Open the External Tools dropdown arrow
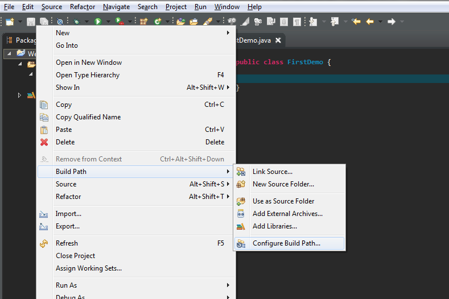The image size is (449, 299). pyautogui.click(x=130, y=22)
